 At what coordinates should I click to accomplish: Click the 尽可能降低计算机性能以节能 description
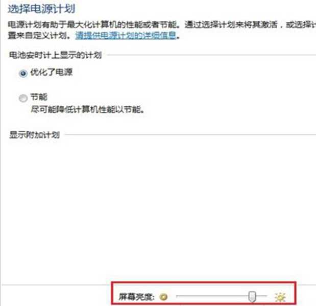point(88,110)
